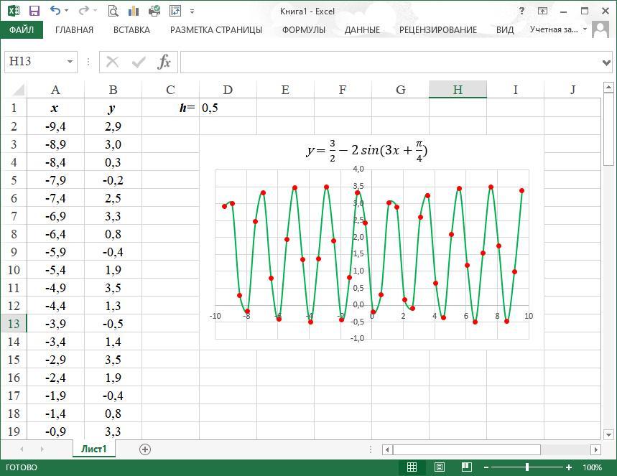Viewport: 617px width, 476px height.
Task: Click the zoom in plus icon
Action: pyautogui.click(x=568, y=467)
